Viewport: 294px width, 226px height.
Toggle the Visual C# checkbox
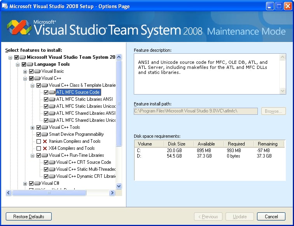click(x=31, y=183)
